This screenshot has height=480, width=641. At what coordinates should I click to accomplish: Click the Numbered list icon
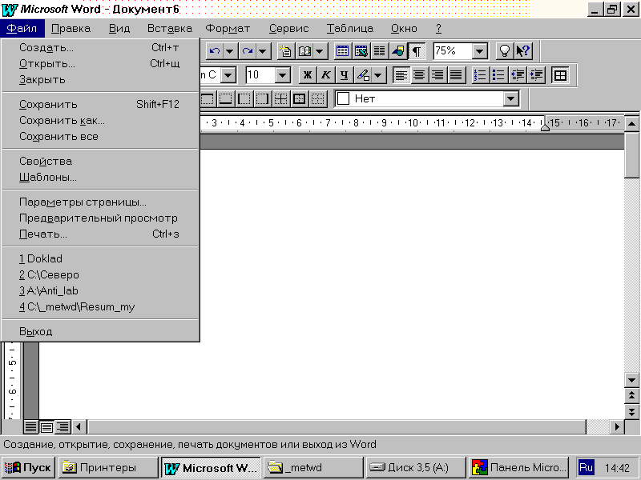pyautogui.click(x=481, y=75)
